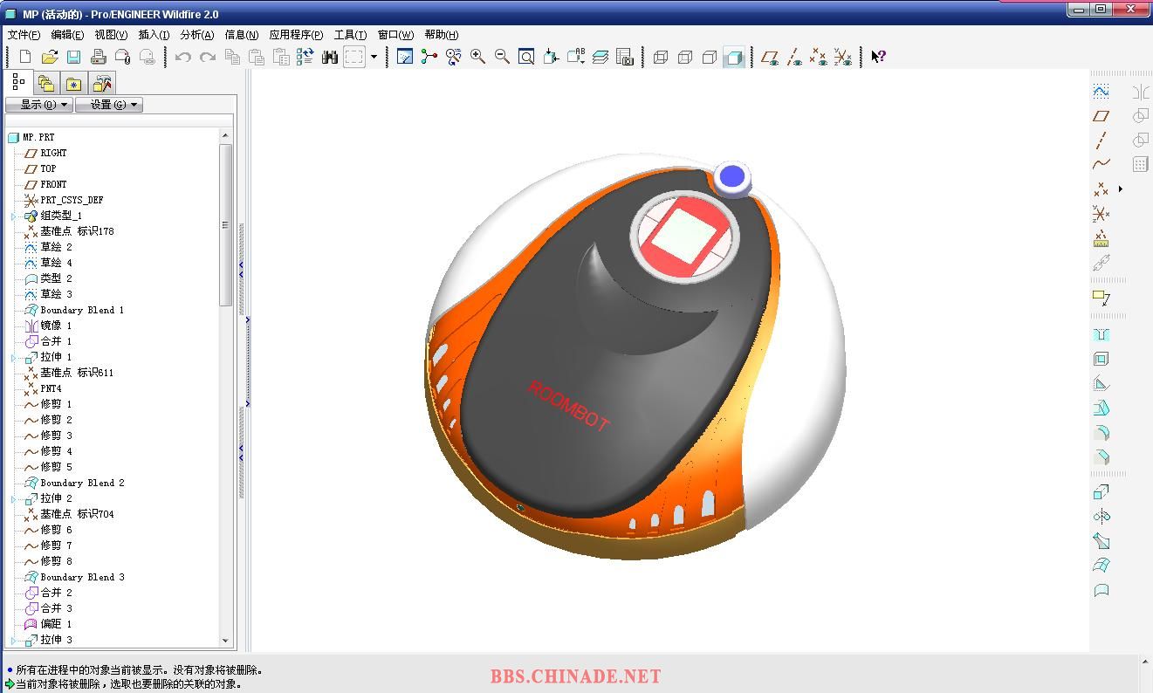Image resolution: width=1153 pixels, height=693 pixels.
Task: Select the Shell tool in right toolbar
Action: click(1102, 360)
